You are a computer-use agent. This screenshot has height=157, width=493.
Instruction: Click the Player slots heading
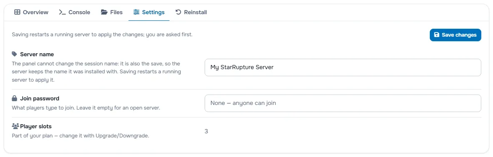pyautogui.click(x=36, y=127)
